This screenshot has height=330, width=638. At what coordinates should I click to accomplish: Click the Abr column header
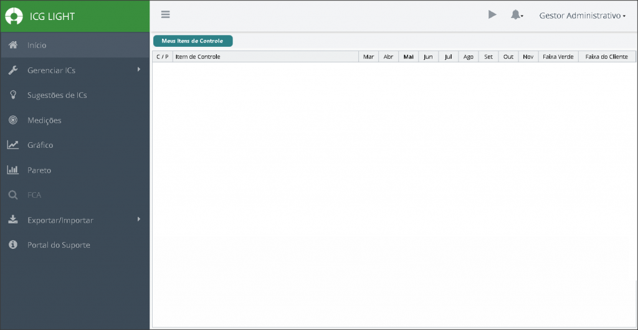(x=389, y=57)
